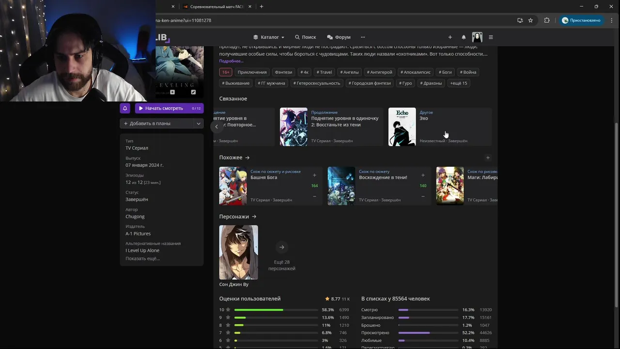The width and height of the screenshot is (620, 349).
Task: Upvote Башня Бога similarity with plus
Action: 314,175
